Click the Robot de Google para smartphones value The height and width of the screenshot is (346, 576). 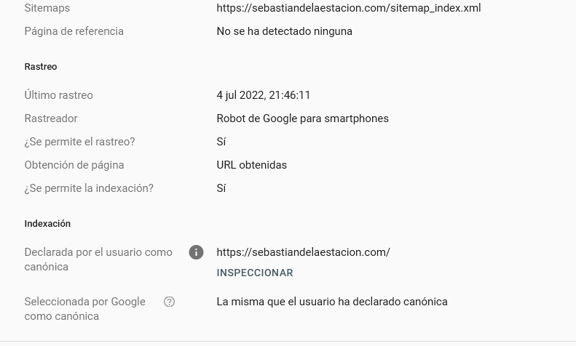click(303, 118)
